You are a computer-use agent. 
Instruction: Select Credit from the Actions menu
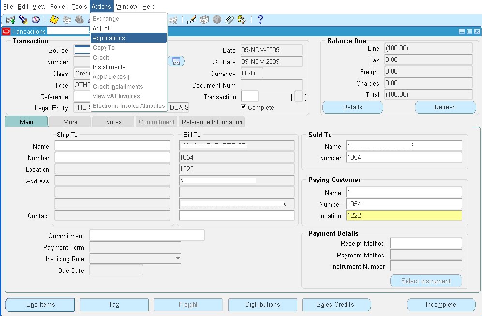101,57
